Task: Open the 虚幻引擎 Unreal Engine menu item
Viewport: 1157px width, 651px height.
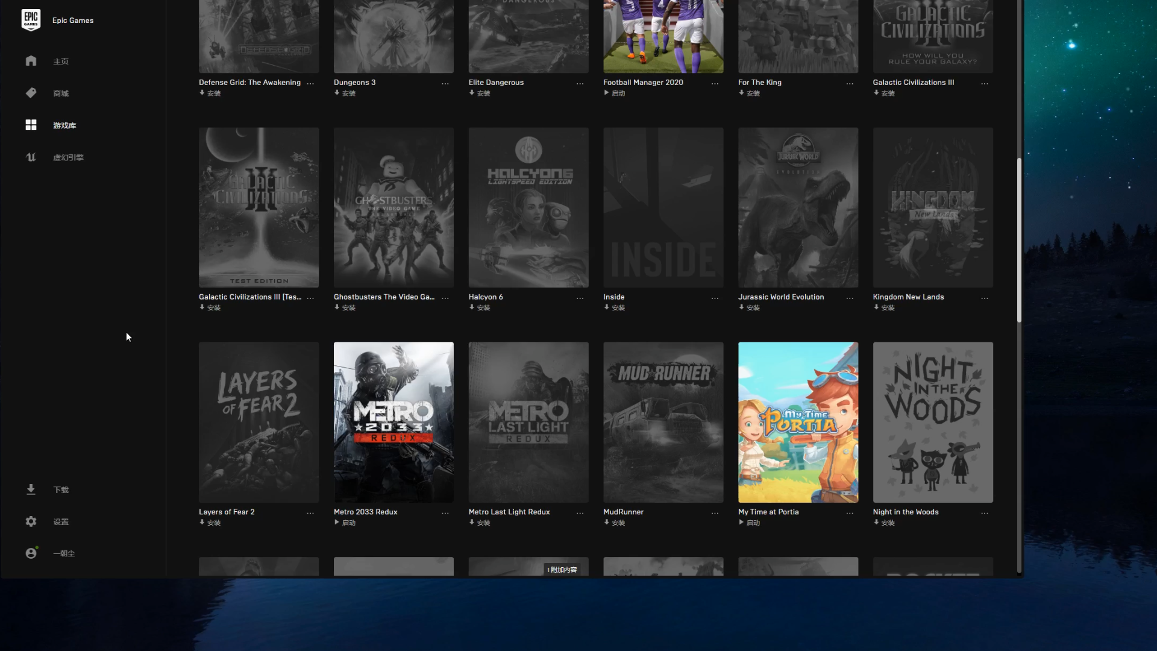Action: point(68,157)
